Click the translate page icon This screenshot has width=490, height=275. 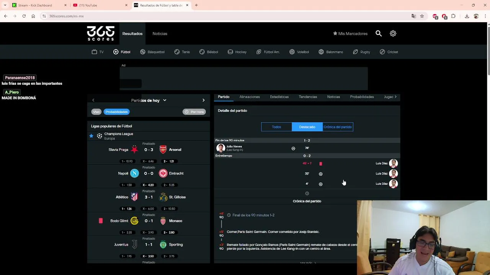413,16
